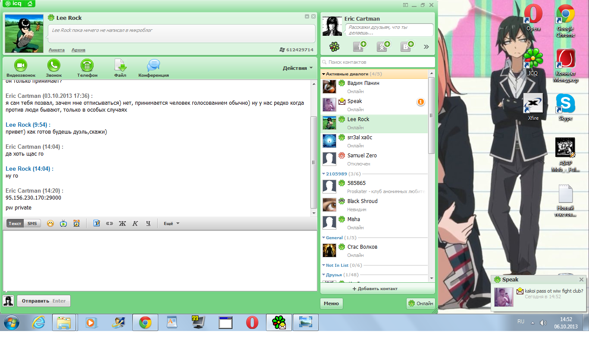Select the Black Shroud contact

pos(374,205)
